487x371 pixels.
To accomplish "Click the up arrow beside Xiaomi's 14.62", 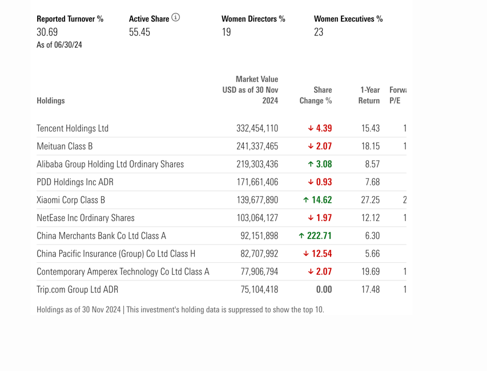I will [x=306, y=200].
